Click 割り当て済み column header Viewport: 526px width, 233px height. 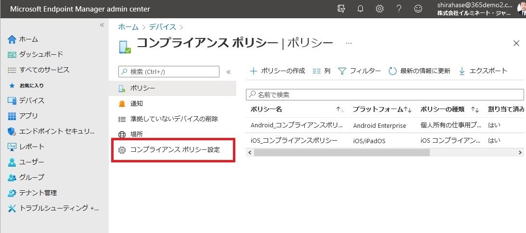[x=507, y=110]
